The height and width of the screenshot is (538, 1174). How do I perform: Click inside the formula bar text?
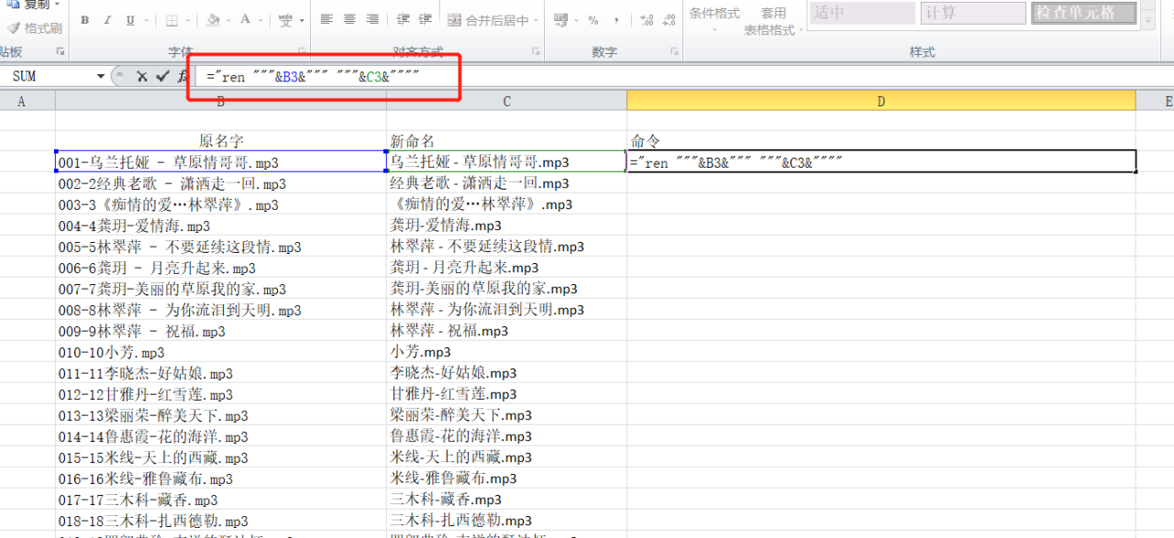(313, 77)
